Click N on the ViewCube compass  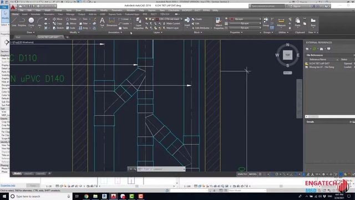coord(287,45)
